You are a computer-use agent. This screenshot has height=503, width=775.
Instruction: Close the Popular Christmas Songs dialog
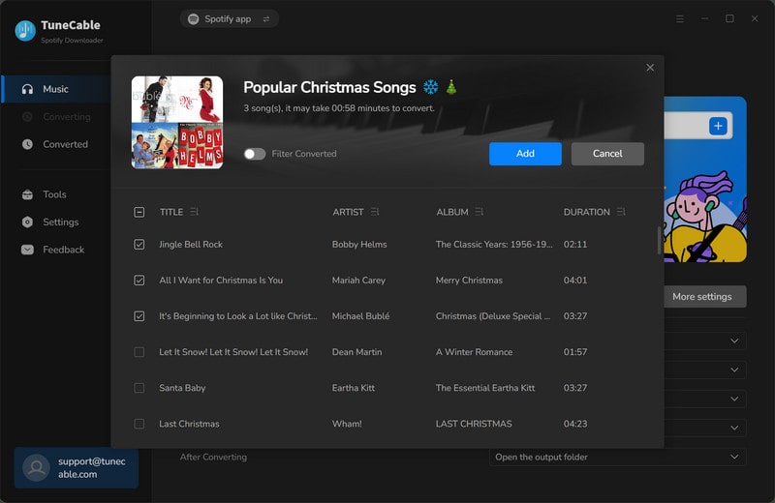click(650, 68)
